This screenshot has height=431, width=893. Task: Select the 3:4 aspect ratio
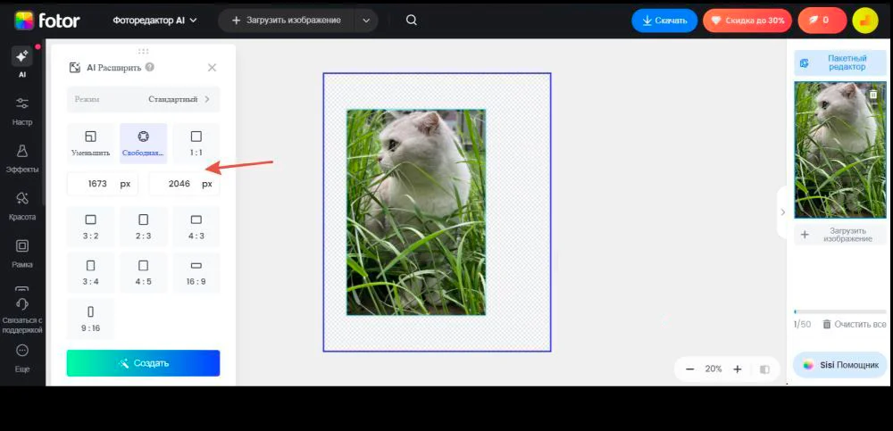pos(90,273)
